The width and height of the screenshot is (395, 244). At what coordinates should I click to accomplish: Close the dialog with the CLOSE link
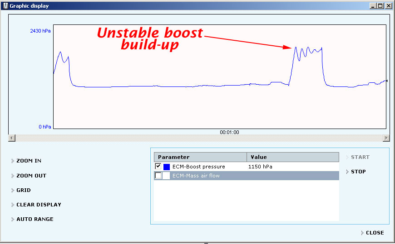click(373, 233)
